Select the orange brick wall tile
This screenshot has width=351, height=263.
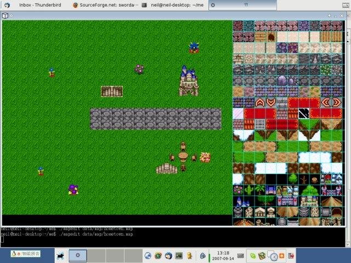260,37
